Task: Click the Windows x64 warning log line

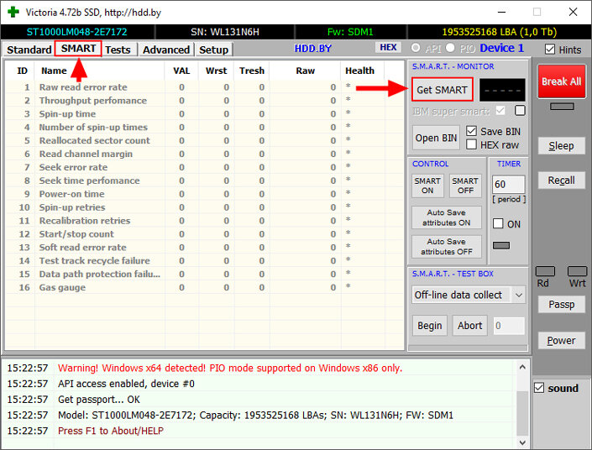Action: (230, 368)
